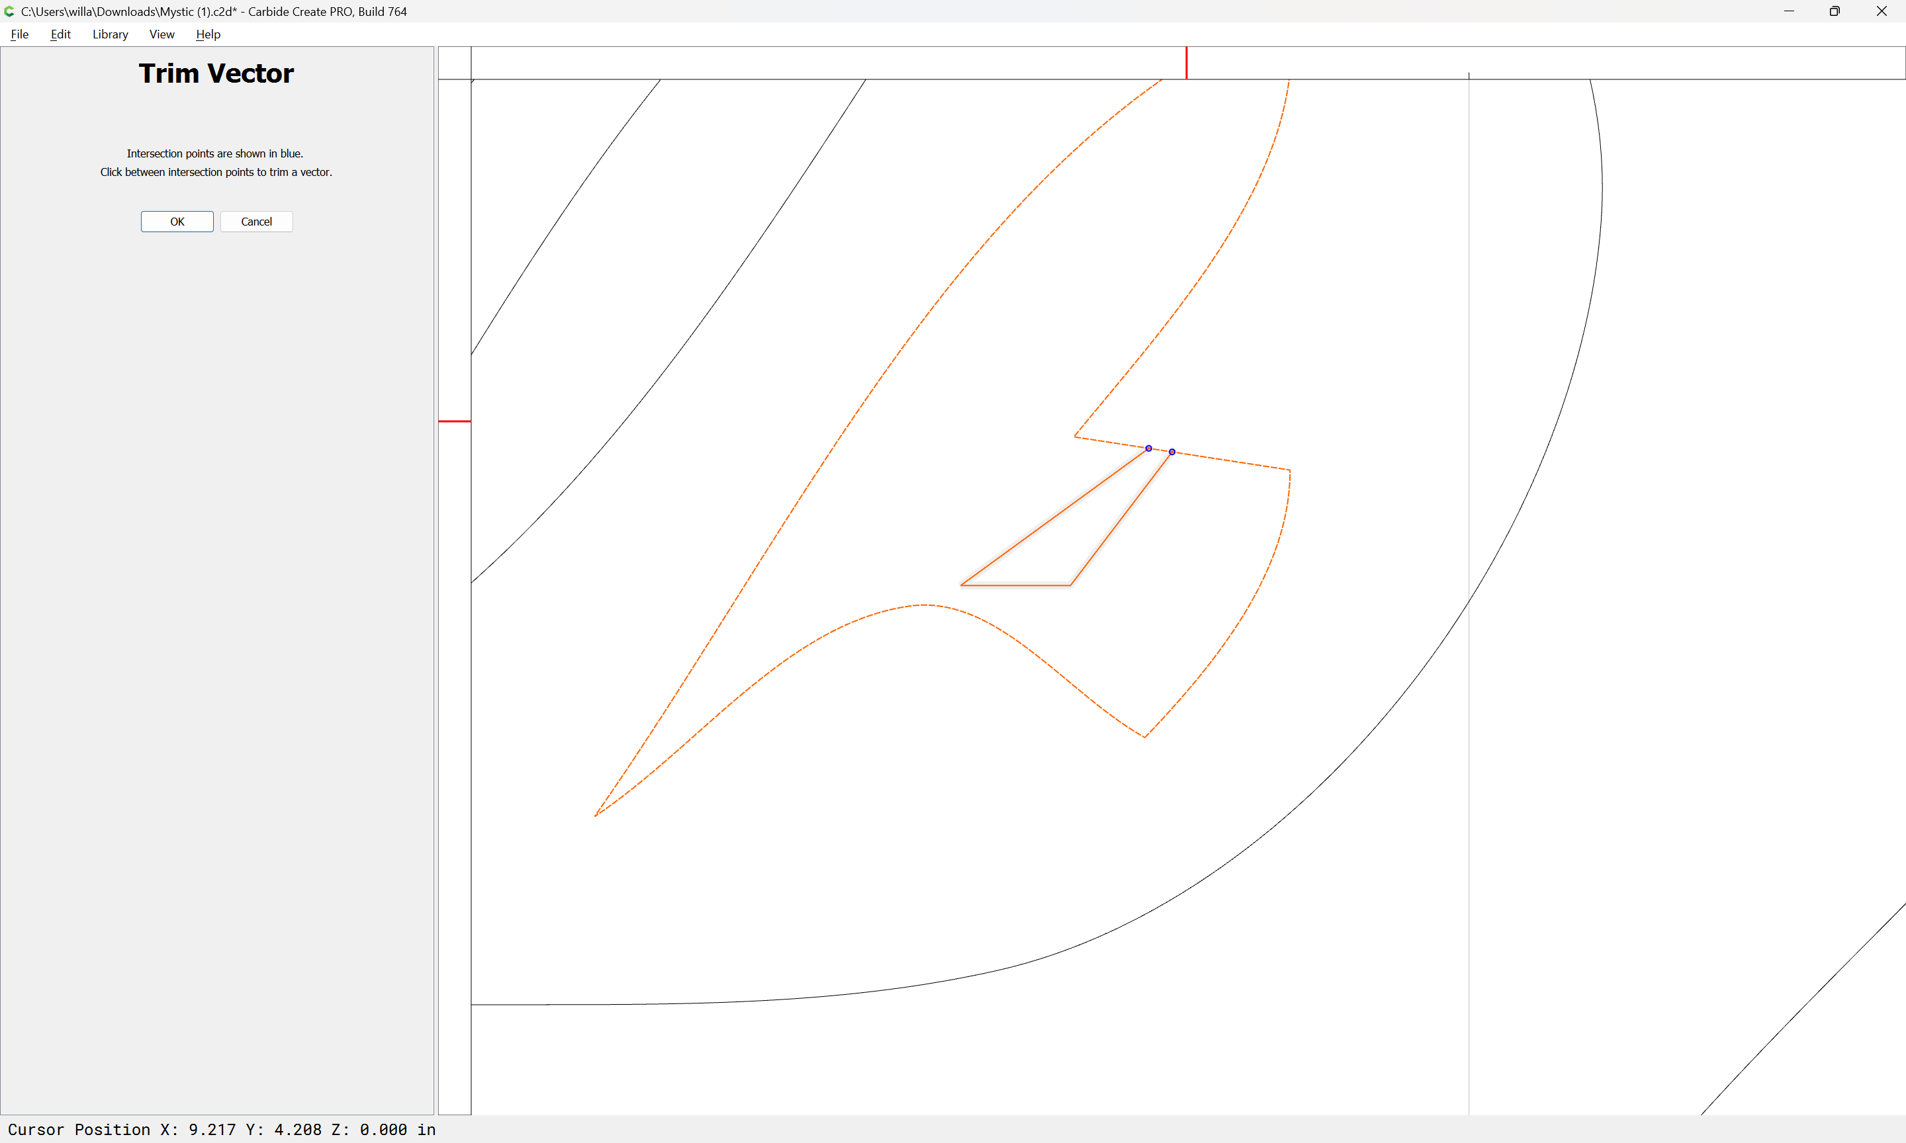The width and height of the screenshot is (1906, 1143).
Task: Click 'Intersection points are shown in blue.' text
Action: pyautogui.click(x=215, y=154)
